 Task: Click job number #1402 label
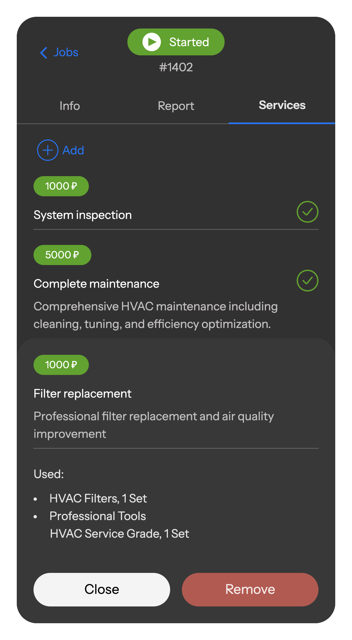(x=176, y=67)
